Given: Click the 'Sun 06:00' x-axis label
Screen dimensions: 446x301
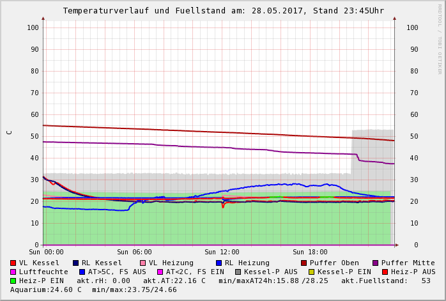Looking at the screenshot, I should (x=134, y=252).
